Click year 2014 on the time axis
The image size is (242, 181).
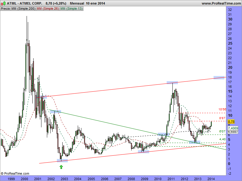[211, 179]
